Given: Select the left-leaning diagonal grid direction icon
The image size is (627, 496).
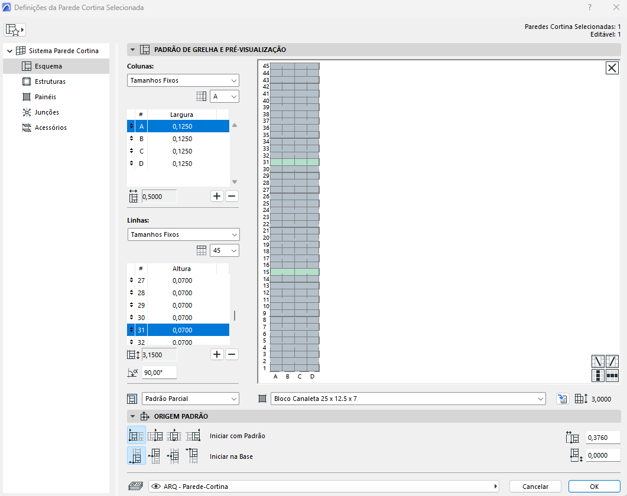Looking at the screenshot, I should click(597, 360).
